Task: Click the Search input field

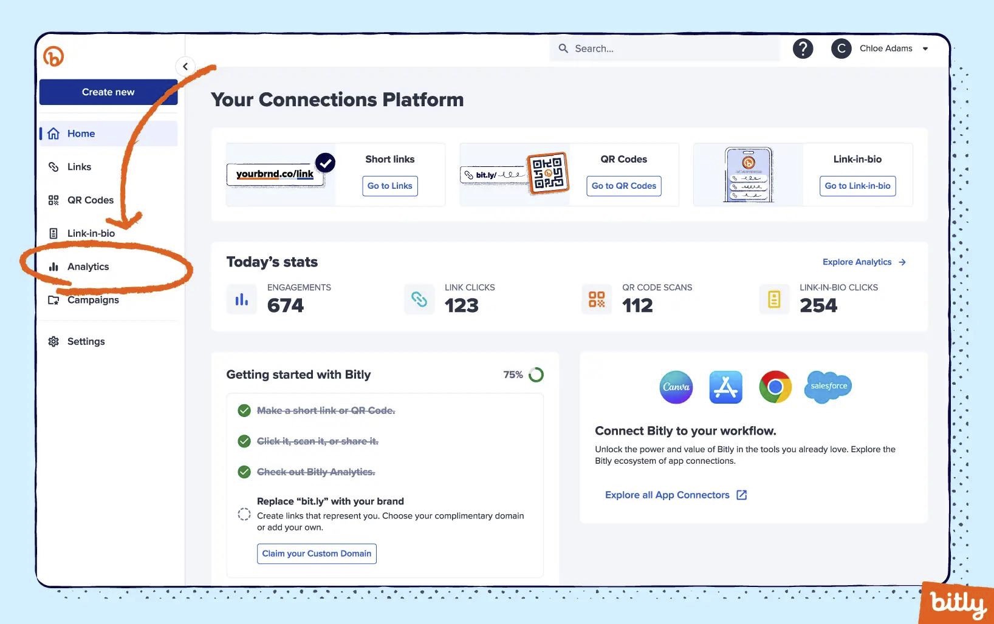Action: pos(665,49)
